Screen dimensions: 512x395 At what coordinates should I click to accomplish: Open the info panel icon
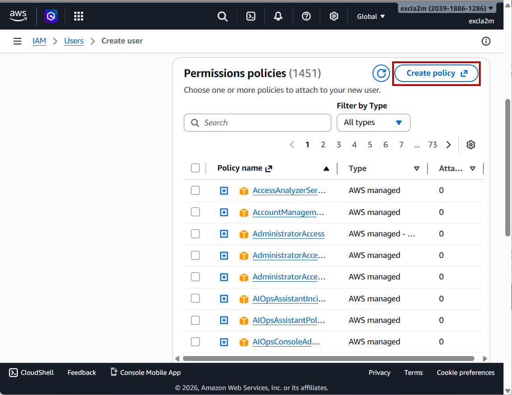(x=486, y=41)
